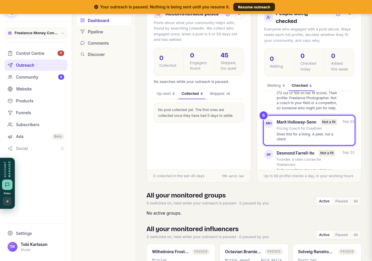Switch to the Up next tab

166,94
